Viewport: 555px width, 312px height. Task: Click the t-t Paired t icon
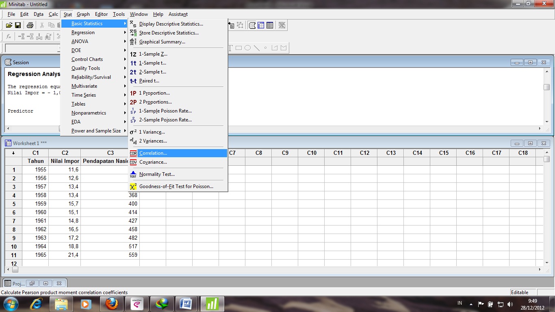point(133,81)
